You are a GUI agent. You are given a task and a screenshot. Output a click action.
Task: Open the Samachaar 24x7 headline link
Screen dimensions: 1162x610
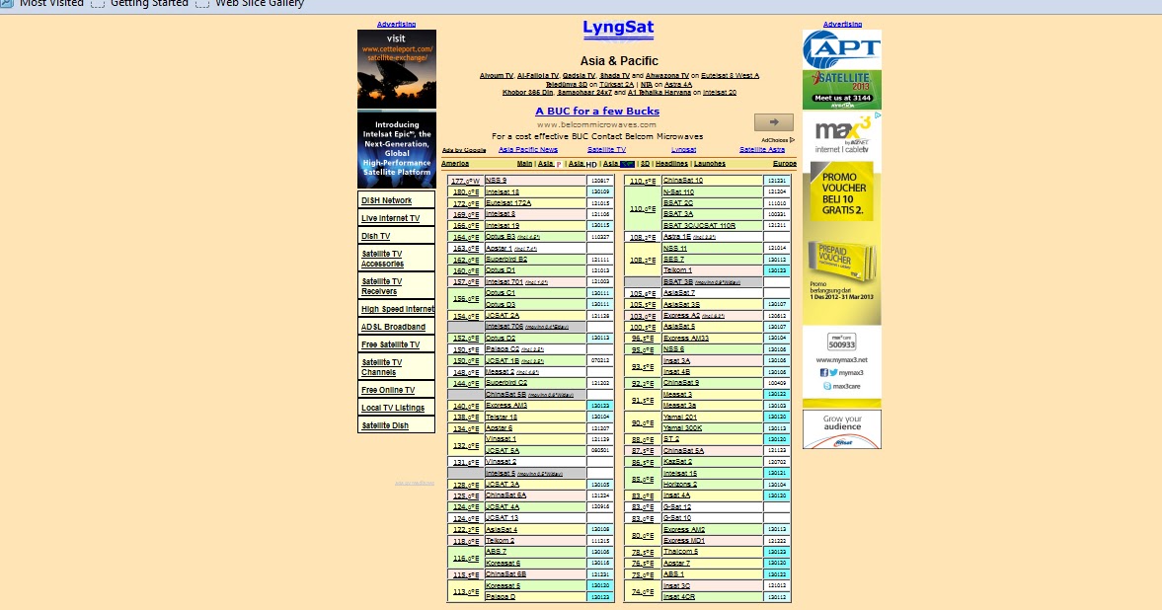click(584, 93)
